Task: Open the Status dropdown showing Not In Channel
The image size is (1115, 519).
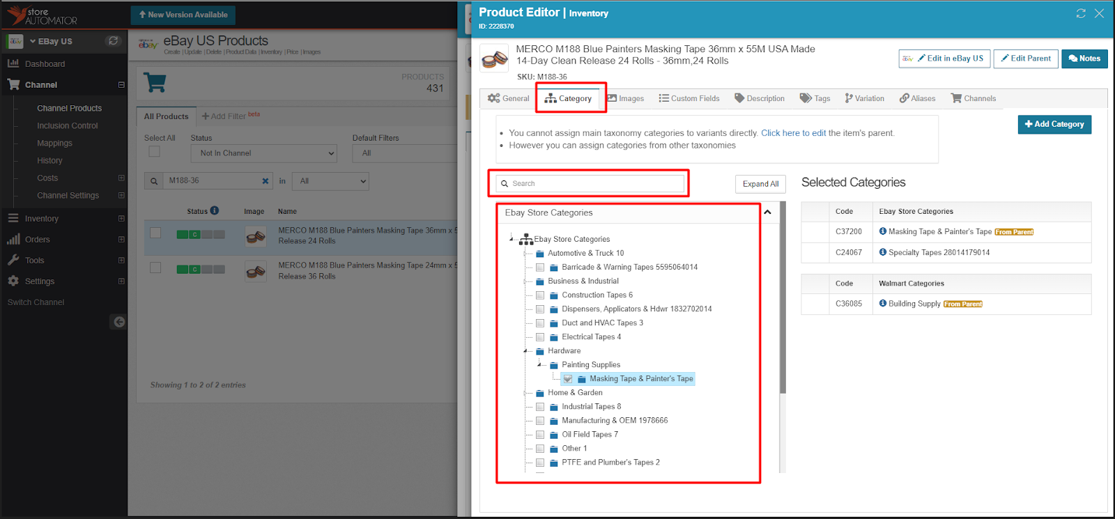Action: 263,153
